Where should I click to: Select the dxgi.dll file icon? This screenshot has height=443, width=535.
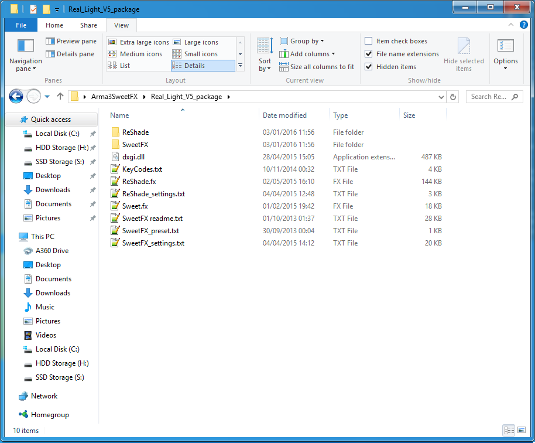coord(115,157)
